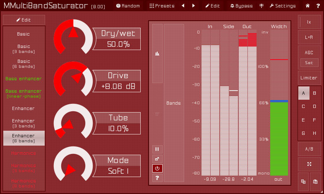Open help with top-right question mark
The image size is (324, 194).
pos(318,6)
